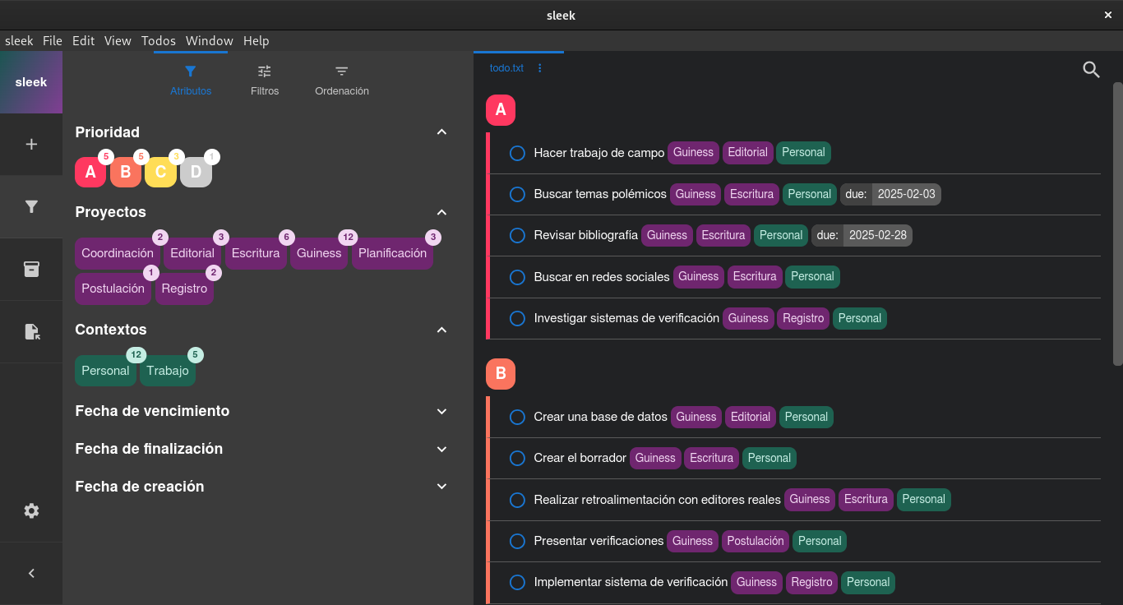Open the todo.txt three-dot options menu
This screenshot has width=1123, height=605.
tap(540, 68)
